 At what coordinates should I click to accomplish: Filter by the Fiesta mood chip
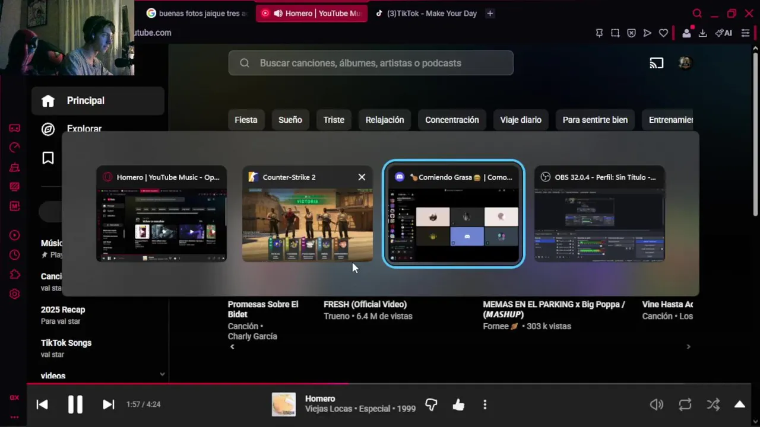pyautogui.click(x=246, y=120)
